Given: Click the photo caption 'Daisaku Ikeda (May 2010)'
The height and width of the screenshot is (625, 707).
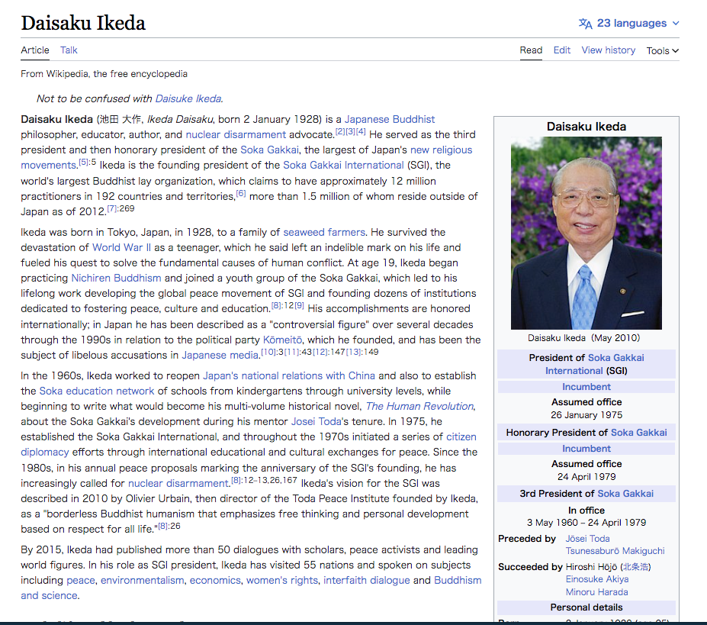Looking at the screenshot, I should (x=584, y=338).
